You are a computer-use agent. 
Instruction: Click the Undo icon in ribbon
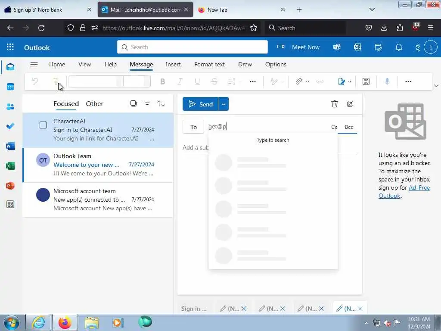tap(35, 81)
